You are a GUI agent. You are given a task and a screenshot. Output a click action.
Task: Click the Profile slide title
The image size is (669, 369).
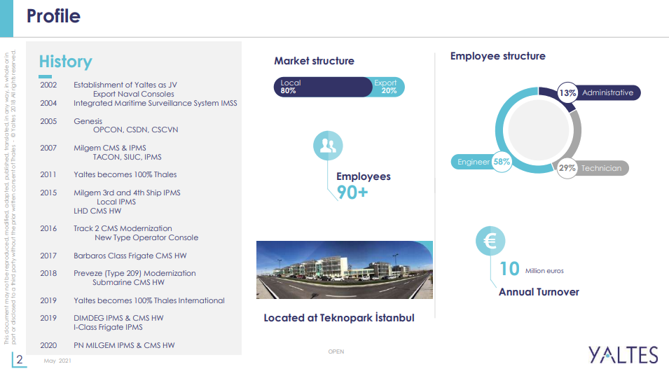[x=53, y=16]
